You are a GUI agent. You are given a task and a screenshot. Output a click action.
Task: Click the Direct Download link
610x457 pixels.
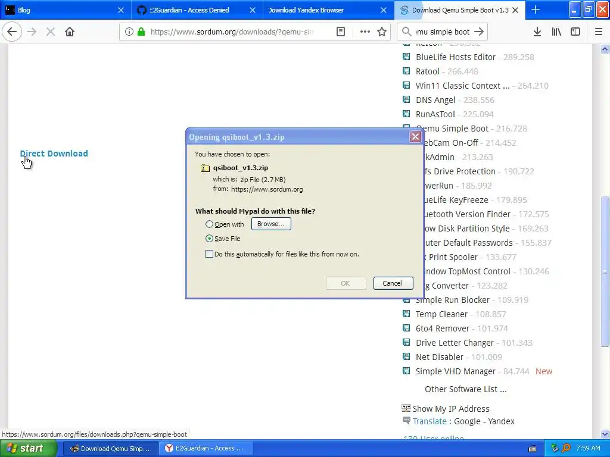tap(54, 154)
